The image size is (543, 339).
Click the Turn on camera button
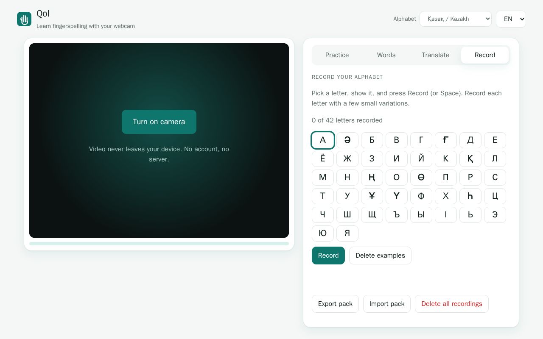(159, 122)
